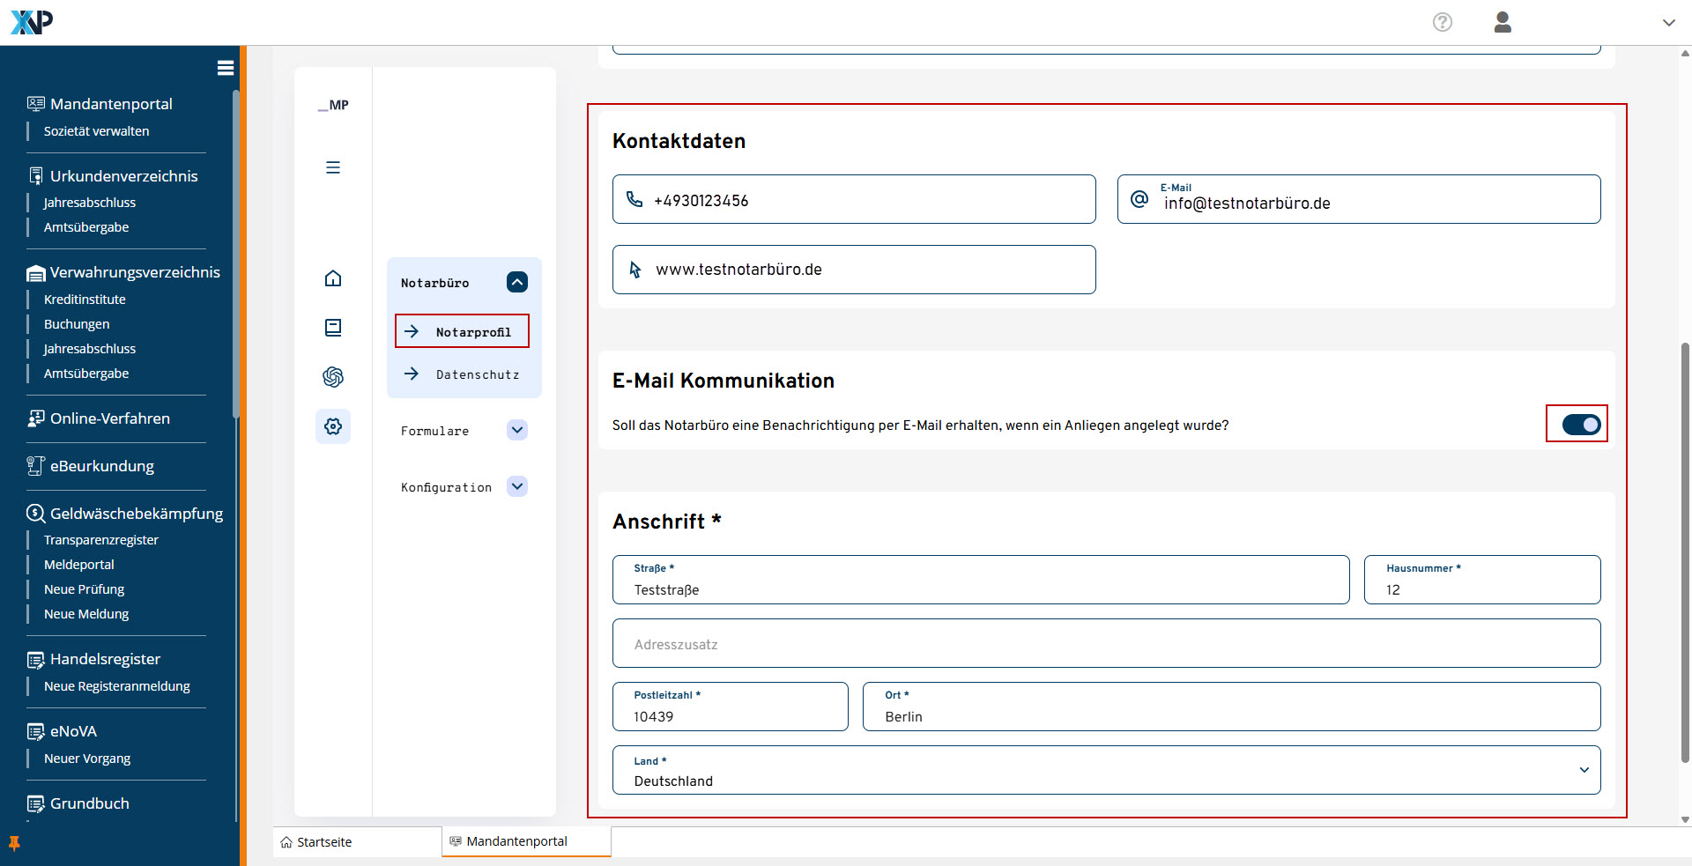1692x866 pixels.
Task: Click the help question mark icon
Action: tap(1442, 22)
